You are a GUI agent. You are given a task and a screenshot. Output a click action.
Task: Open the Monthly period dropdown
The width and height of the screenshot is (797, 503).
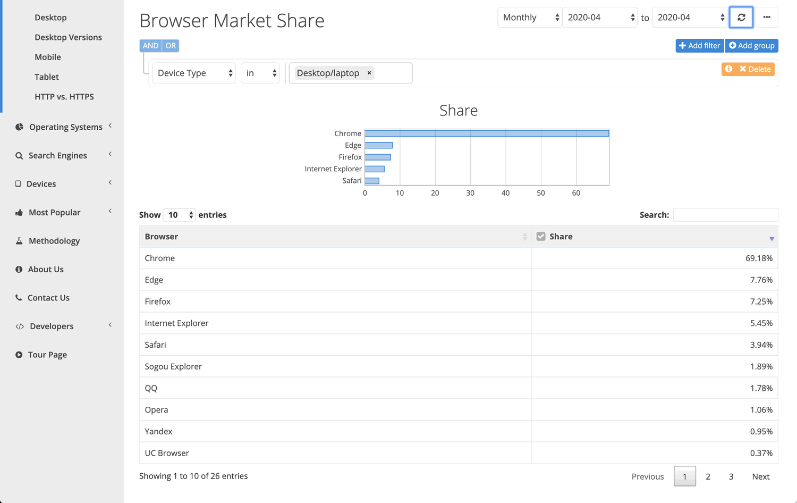(529, 17)
